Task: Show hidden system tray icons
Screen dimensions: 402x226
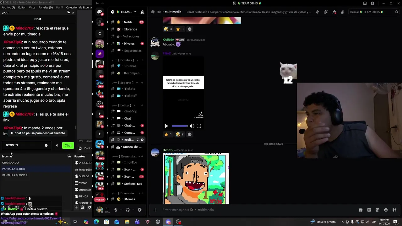Action: [x=342, y=222]
